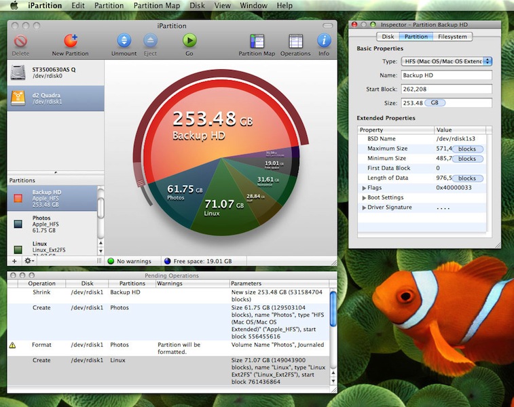Expand the Boot Settings row
The height and width of the screenshot is (407, 514).
coord(364,197)
